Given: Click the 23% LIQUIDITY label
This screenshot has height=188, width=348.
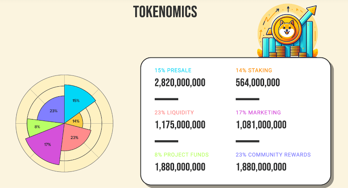Looking at the screenshot, I should 174,112.
